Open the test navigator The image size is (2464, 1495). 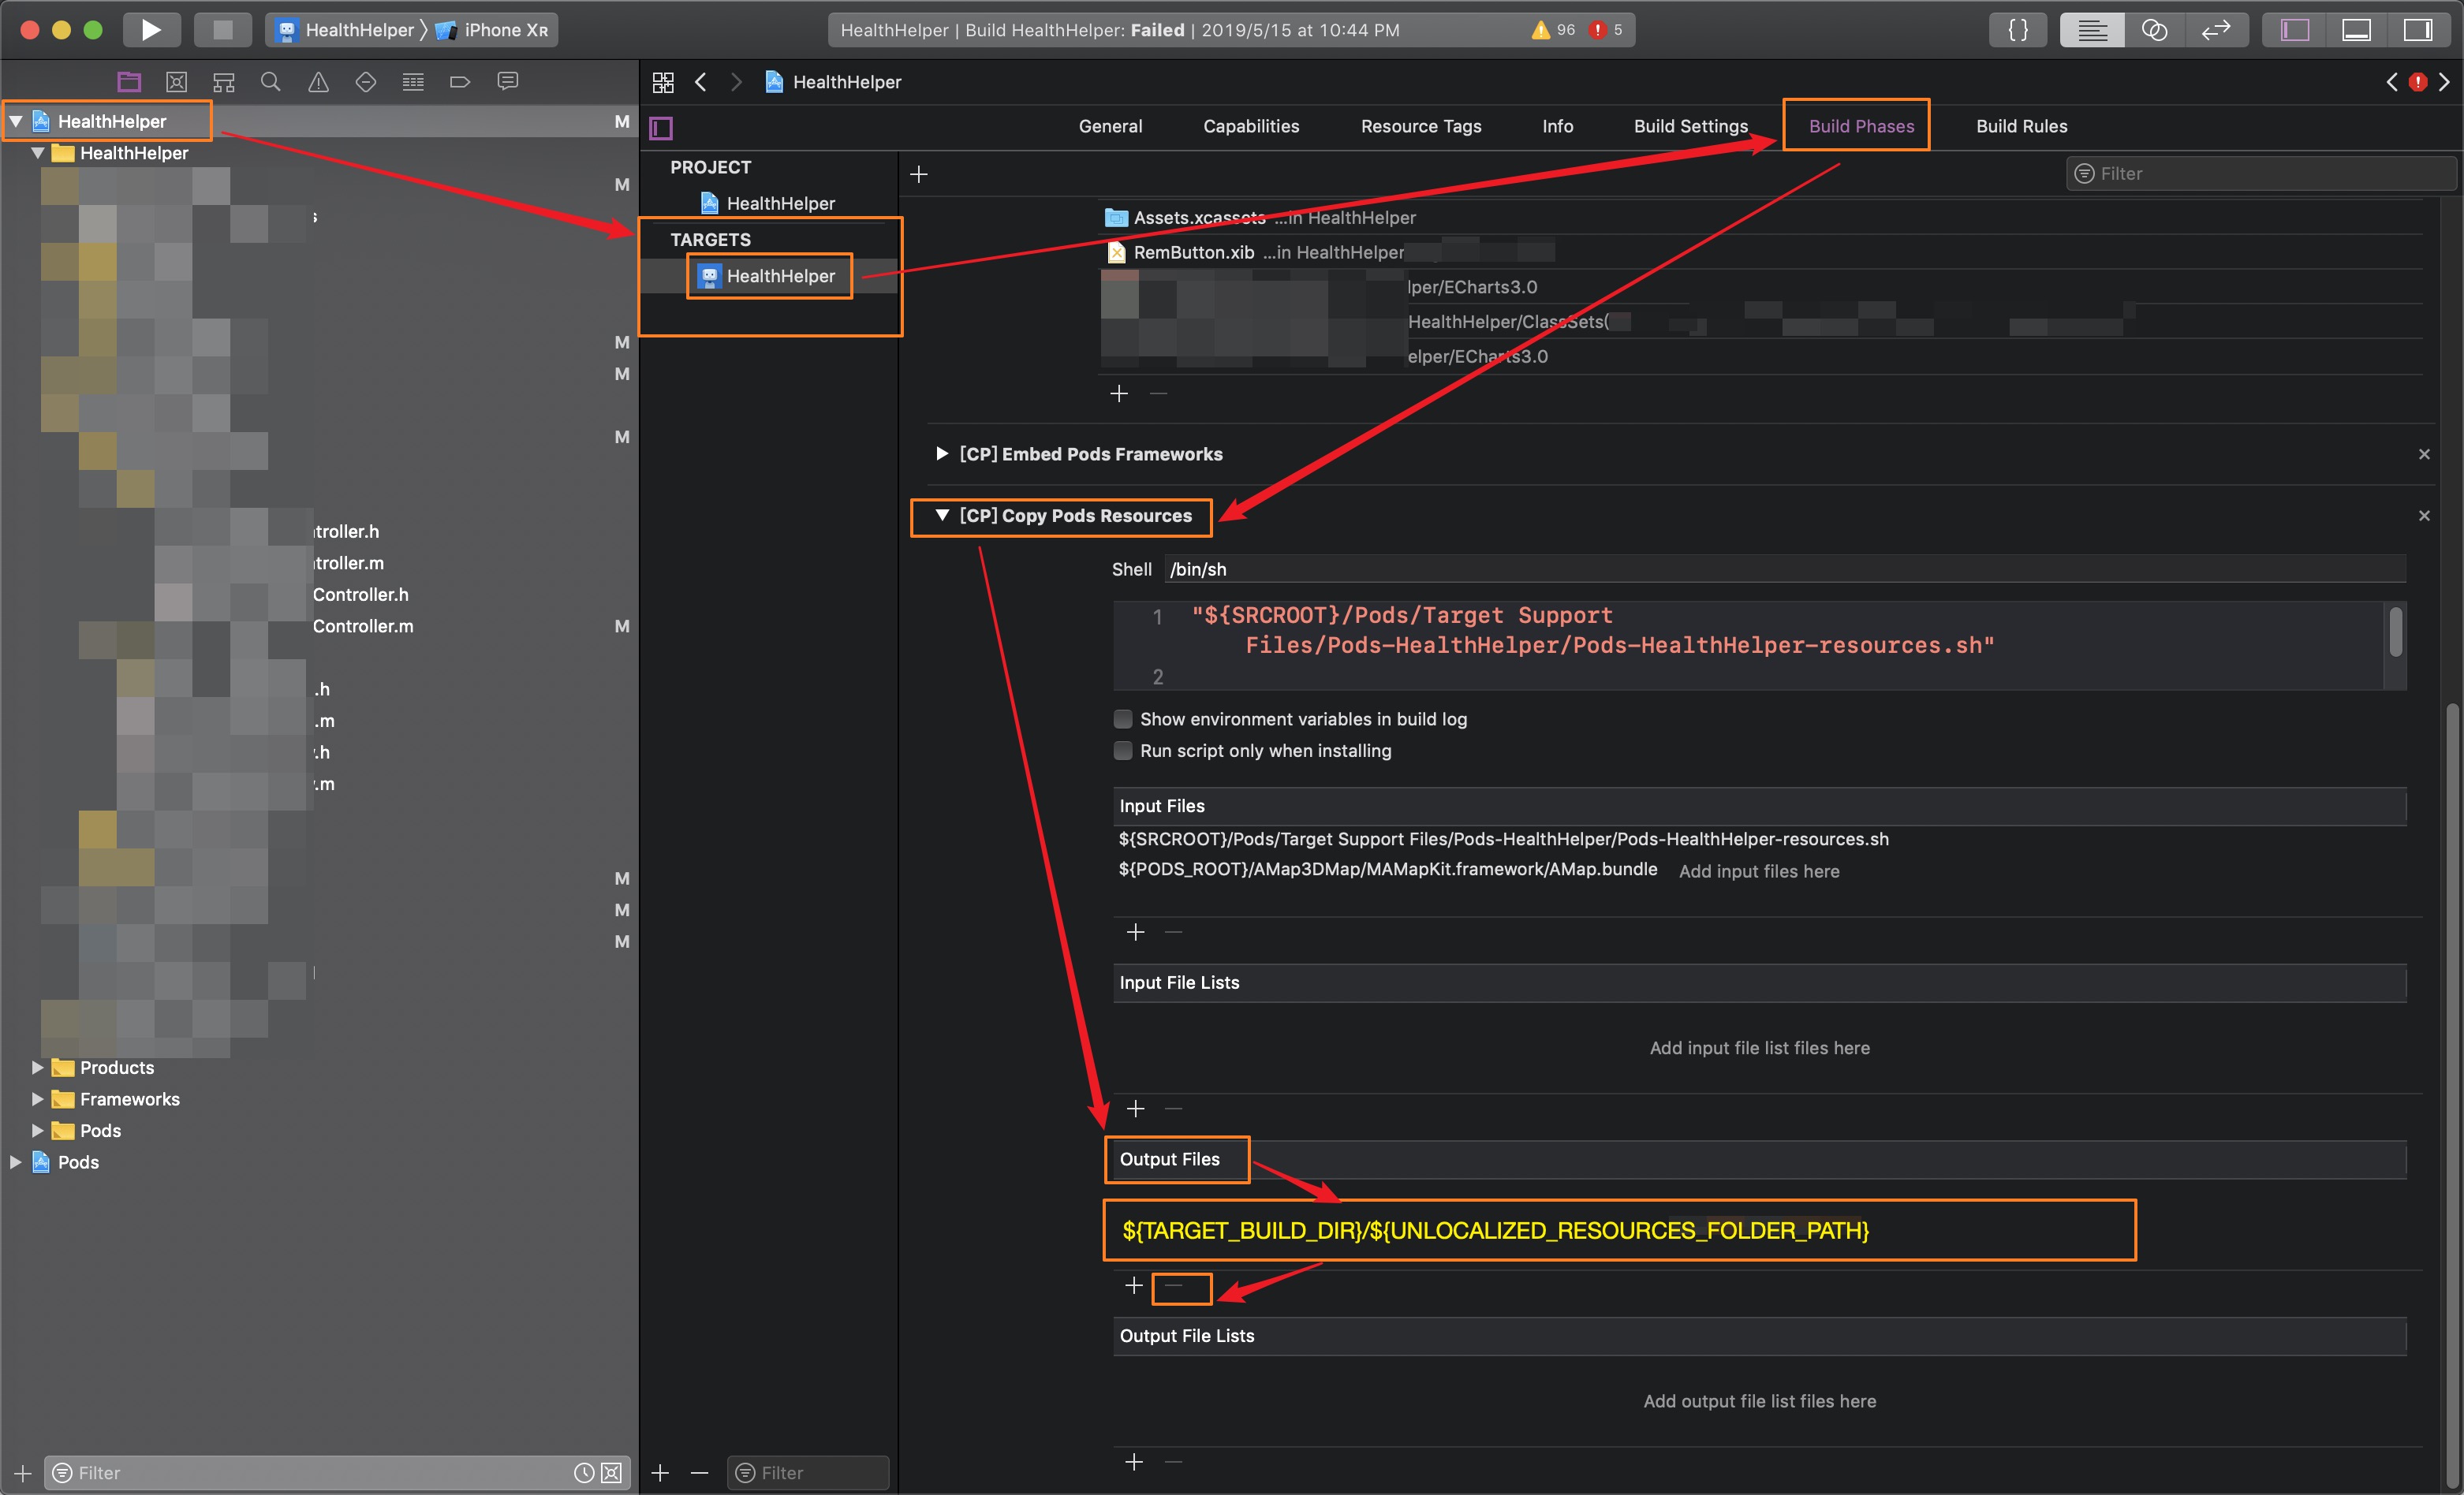point(366,82)
